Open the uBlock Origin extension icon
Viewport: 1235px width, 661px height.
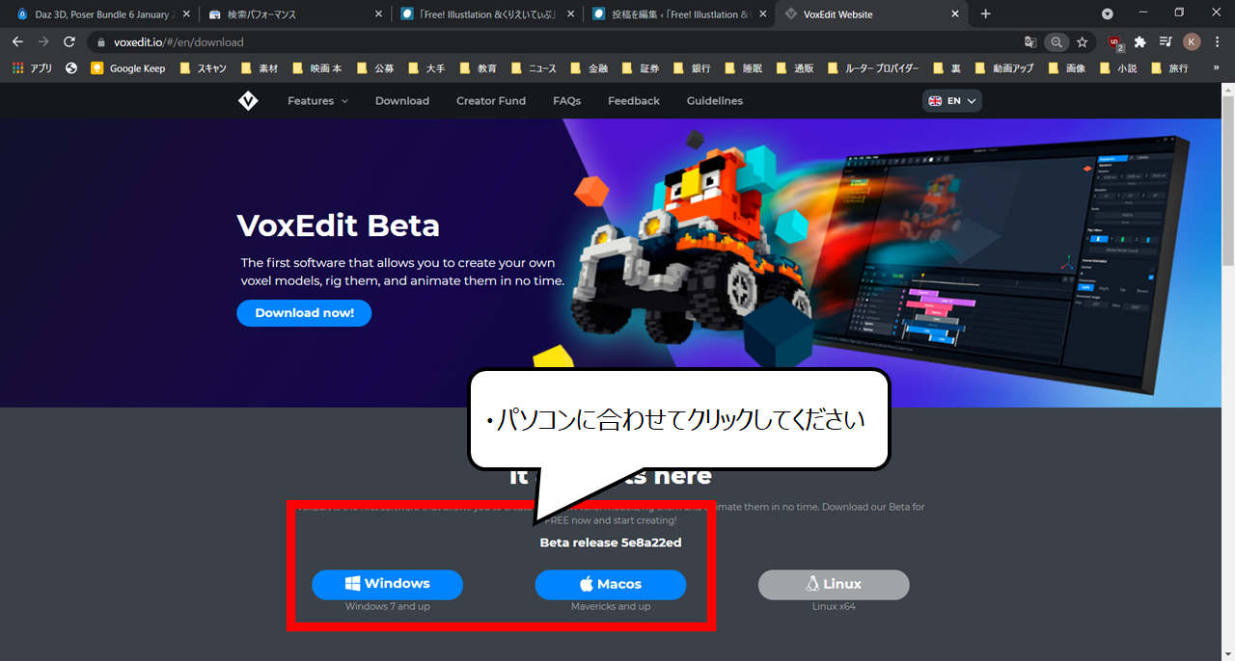1116,42
